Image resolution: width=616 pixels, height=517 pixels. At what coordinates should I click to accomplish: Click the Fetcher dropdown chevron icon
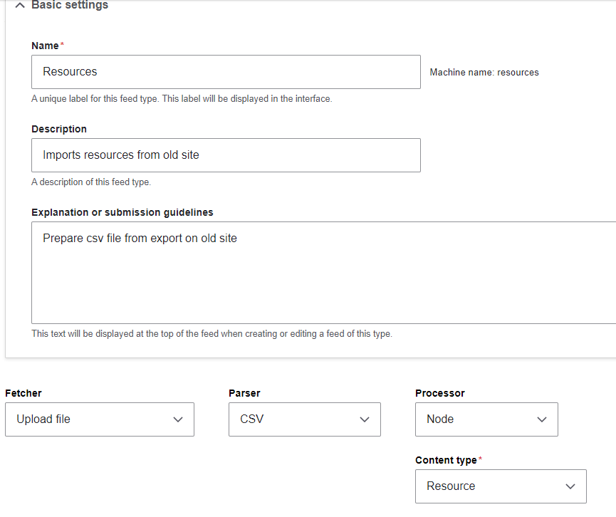(178, 419)
